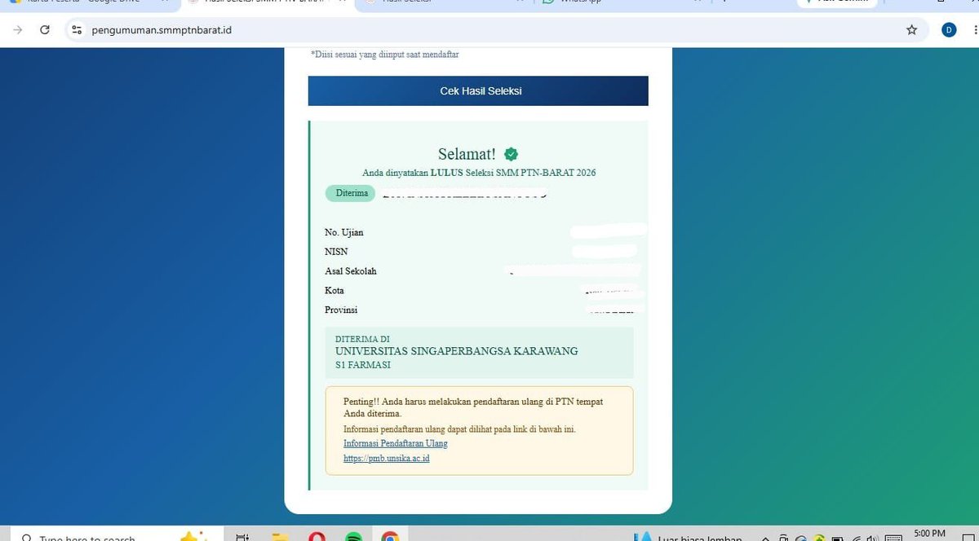Select the NISN label

(x=336, y=252)
